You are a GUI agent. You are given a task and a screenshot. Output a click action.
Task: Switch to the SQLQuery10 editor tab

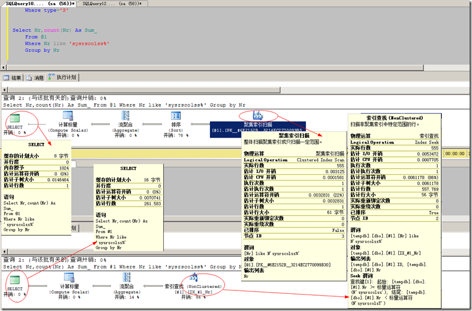click(x=40, y=4)
